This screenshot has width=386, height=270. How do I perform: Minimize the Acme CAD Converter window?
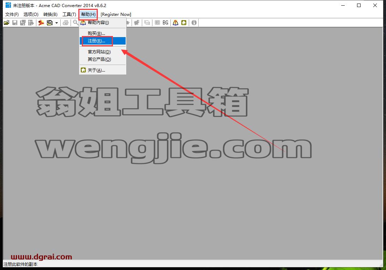pyautogui.click(x=343, y=5)
